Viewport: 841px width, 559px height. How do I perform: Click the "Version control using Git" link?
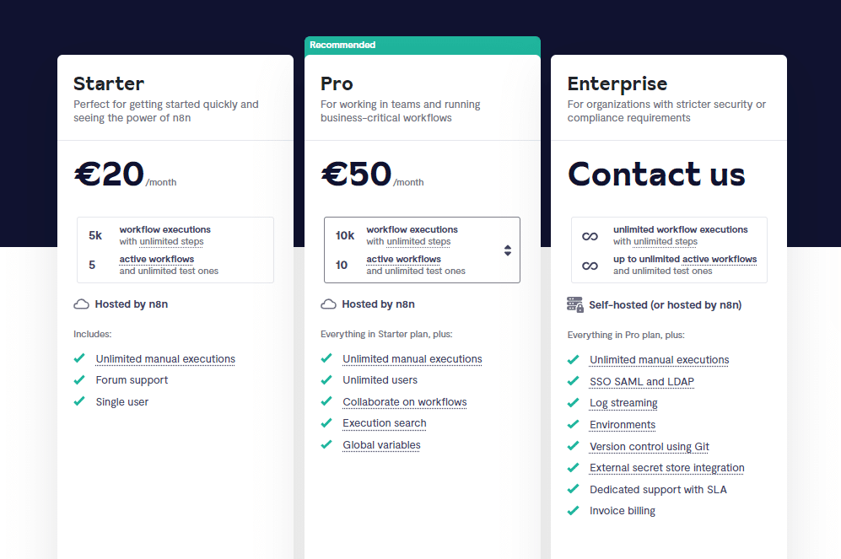[x=649, y=446]
